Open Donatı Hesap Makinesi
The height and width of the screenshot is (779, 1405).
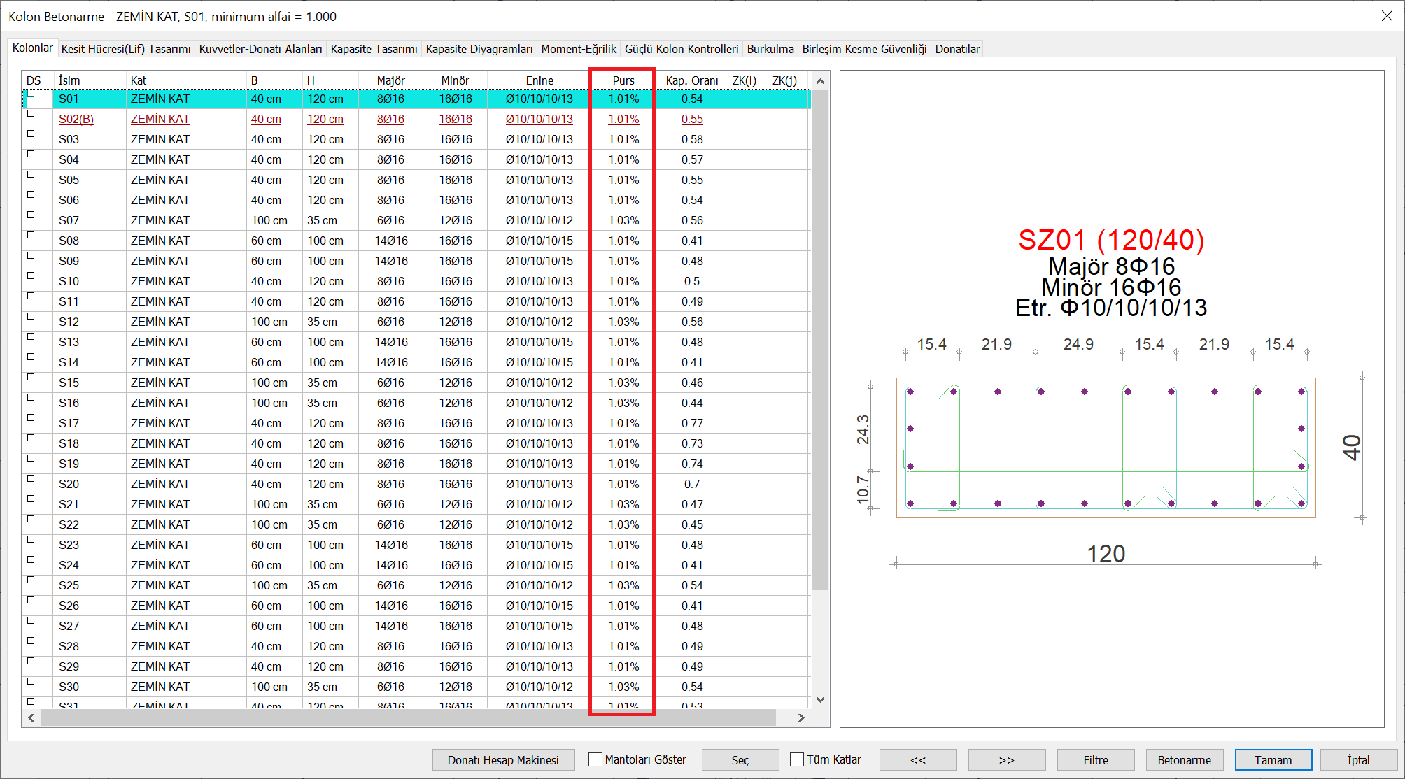pyautogui.click(x=503, y=760)
